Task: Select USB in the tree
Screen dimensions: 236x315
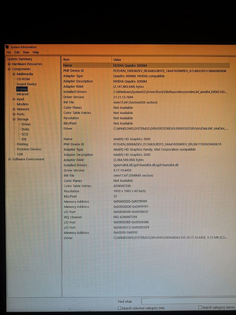Action: coord(20,154)
